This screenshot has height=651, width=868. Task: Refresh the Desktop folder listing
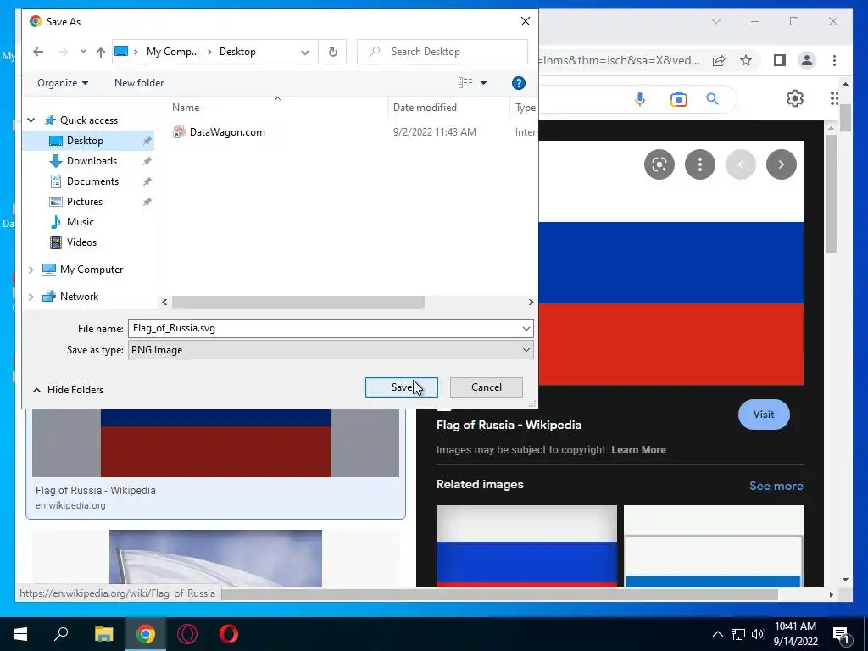(x=332, y=52)
